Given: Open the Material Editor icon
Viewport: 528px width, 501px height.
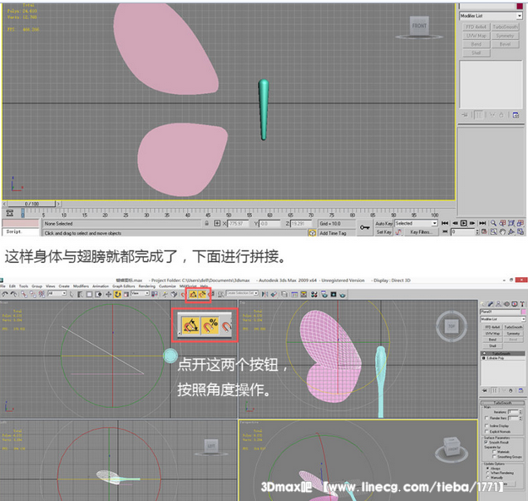Looking at the screenshot, I should pyautogui.click(x=314, y=294).
